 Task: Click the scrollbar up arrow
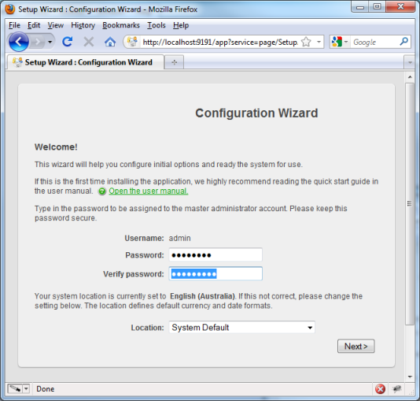tap(410, 77)
